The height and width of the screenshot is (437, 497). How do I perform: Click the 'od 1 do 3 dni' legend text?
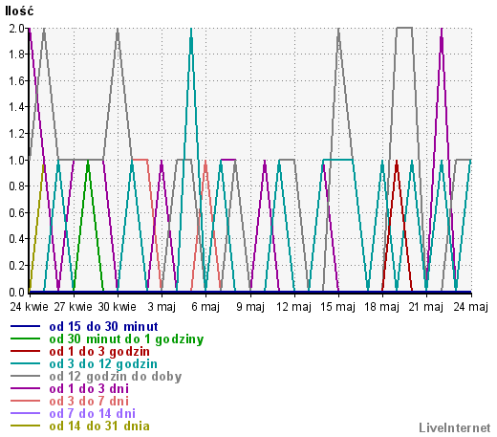click(x=89, y=389)
